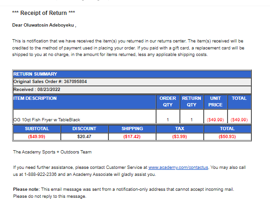270x202 pixels.
Task: Click the UNIT PRICE column header
Action: [x=215, y=102]
